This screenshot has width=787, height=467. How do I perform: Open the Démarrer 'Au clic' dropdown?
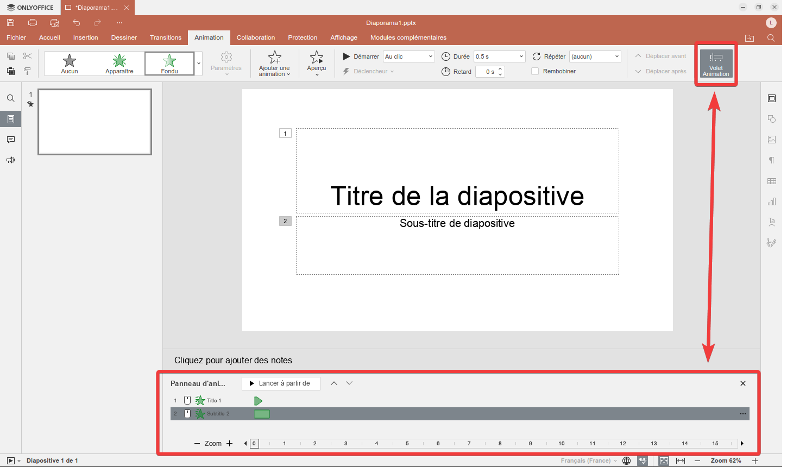(x=409, y=56)
